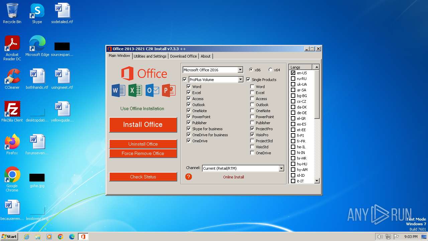This screenshot has width=428, height=241.
Task: Check ProjectStd single product
Action: (x=252, y=141)
